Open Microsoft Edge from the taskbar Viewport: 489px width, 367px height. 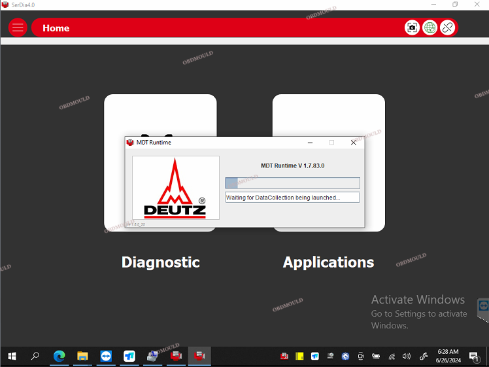point(59,356)
